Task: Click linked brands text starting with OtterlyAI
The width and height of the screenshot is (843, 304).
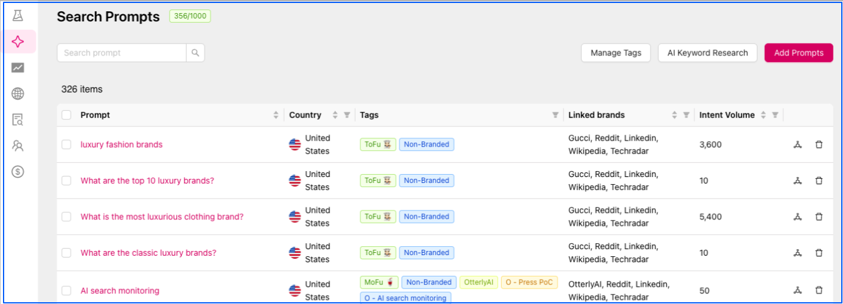Action: coord(619,291)
